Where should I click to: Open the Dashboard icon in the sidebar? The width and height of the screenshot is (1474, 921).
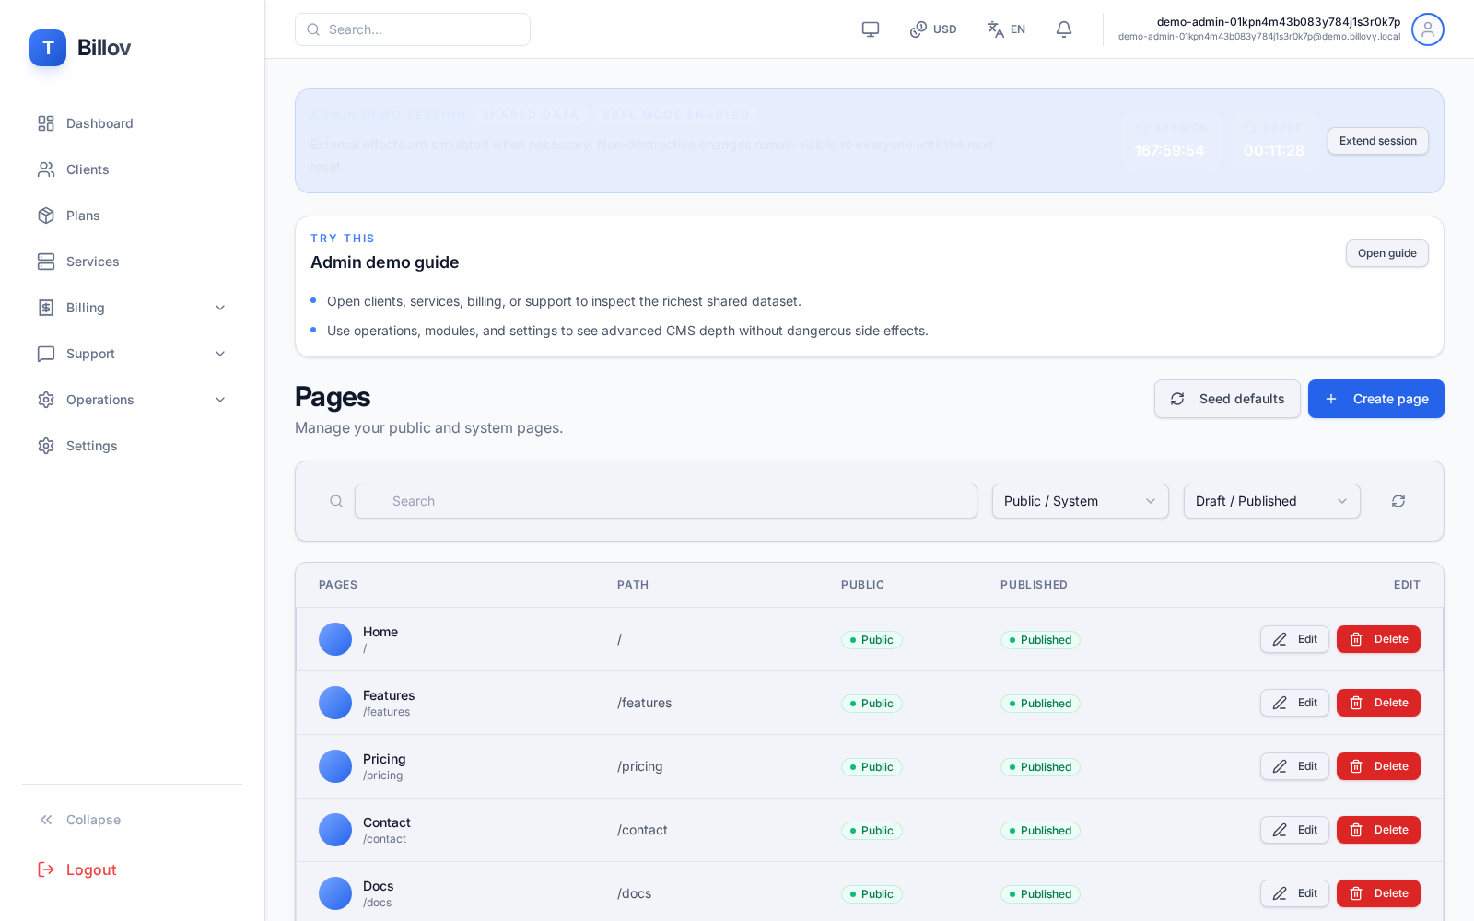point(46,123)
